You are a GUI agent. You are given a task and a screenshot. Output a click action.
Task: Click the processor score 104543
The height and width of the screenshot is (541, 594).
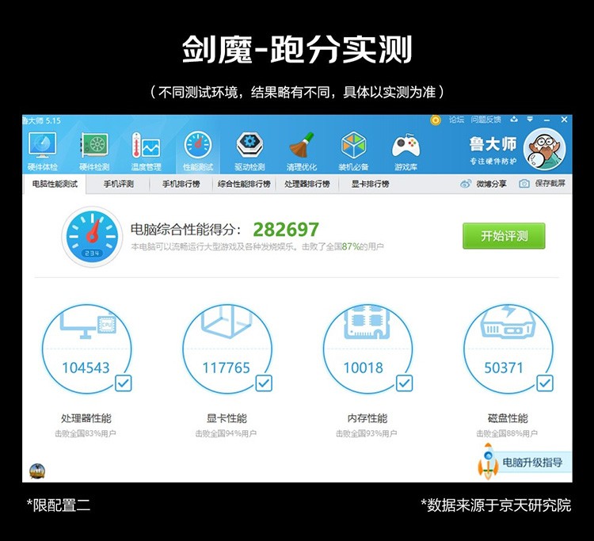(x=86, y=368)
